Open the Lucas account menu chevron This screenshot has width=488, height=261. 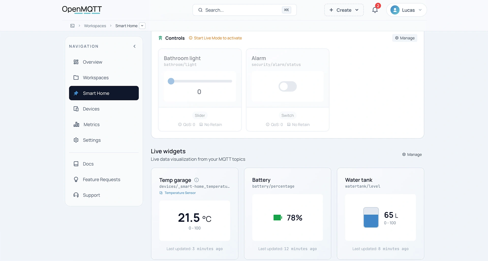tap(420, 10)
